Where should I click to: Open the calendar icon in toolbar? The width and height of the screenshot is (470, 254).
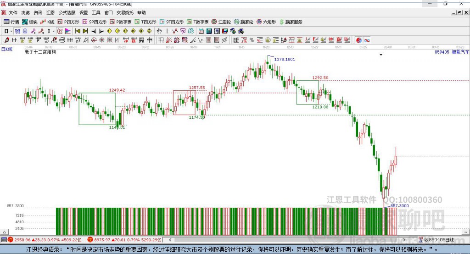point(201,31)
